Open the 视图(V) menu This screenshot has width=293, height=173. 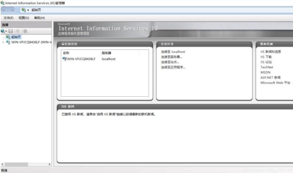tap(24, 18)
